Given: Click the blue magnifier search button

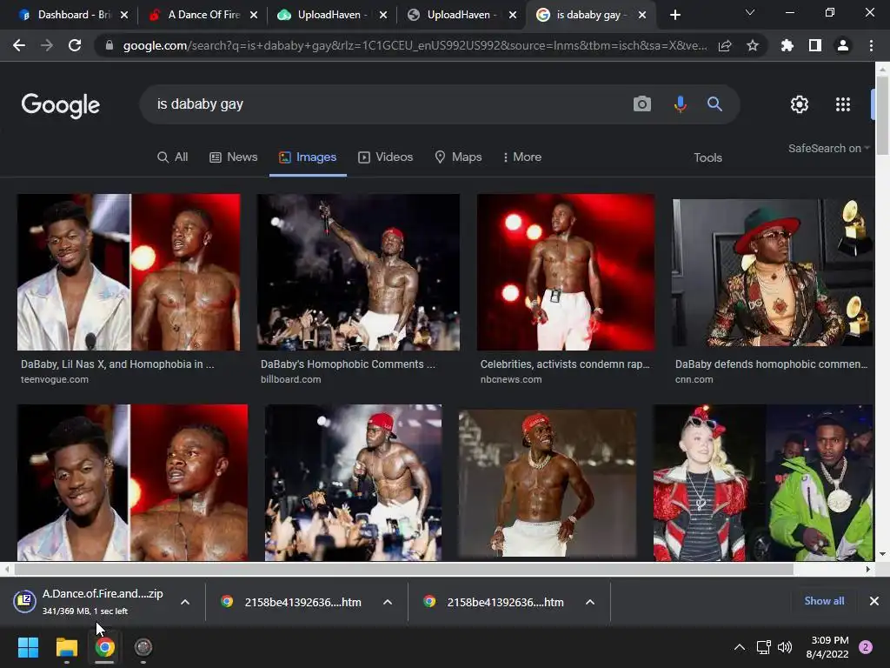Looking at the screenshot, I should (714, 104).
